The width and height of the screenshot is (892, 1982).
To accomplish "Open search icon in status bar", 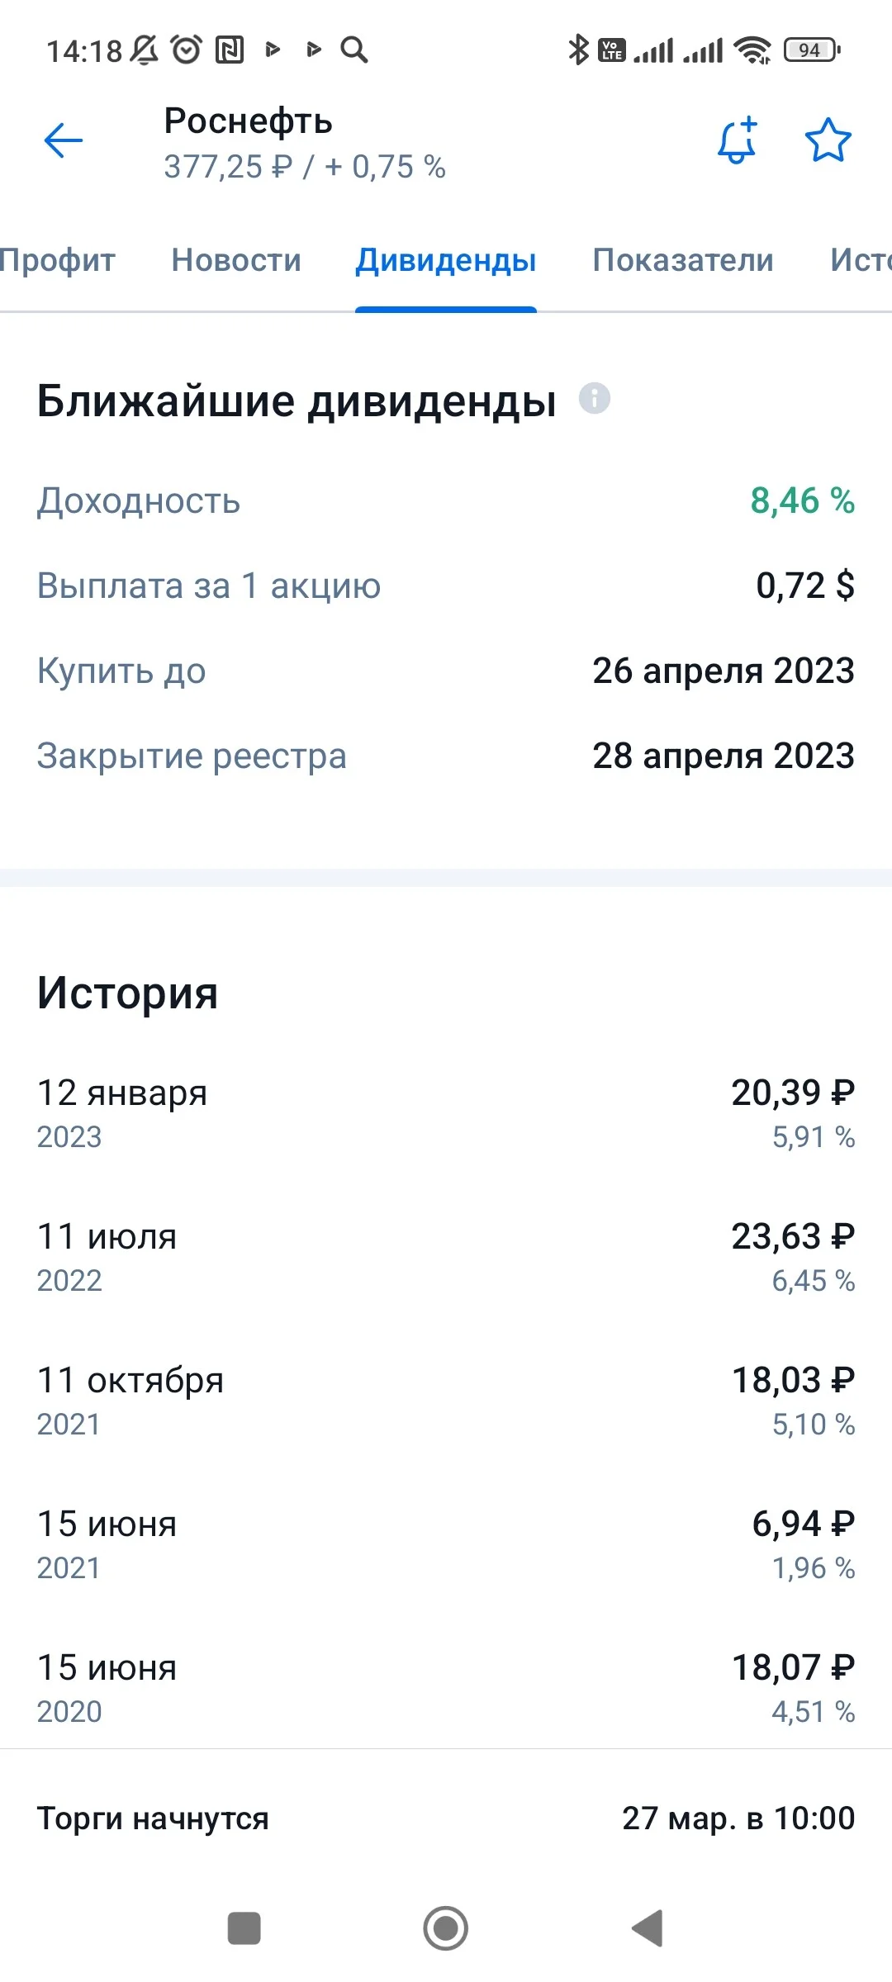I will [x=354, y=50].
